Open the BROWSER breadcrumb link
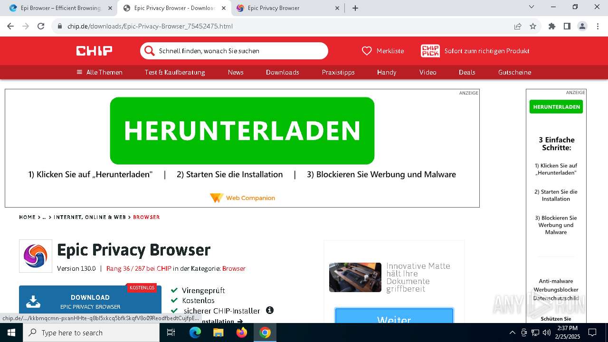The image size is (608, 342). (x=146, y=217)
